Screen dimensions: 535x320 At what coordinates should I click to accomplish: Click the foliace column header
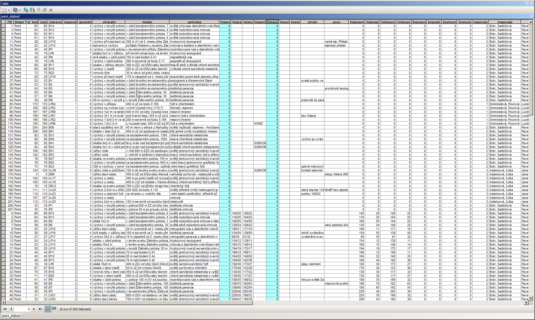pos(225,22)
